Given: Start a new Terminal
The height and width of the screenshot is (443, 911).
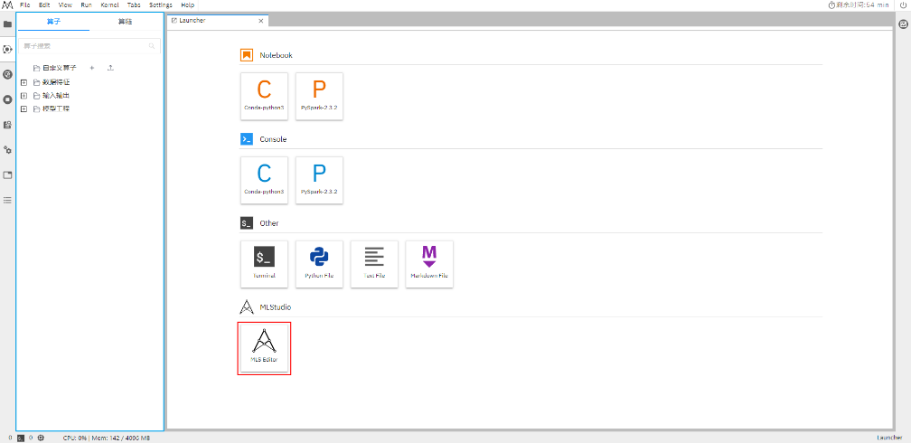Looking at the screenshot, I should click(264, 264).
